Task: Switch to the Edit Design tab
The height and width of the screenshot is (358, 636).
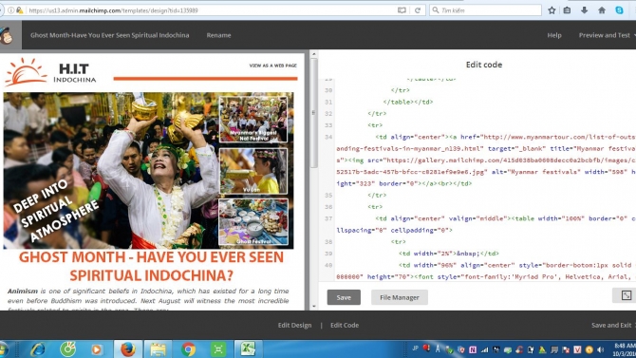Action: pos(294,325)
